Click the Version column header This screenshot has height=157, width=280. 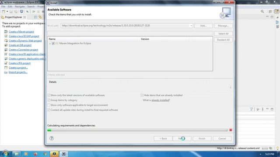(164, 39)
